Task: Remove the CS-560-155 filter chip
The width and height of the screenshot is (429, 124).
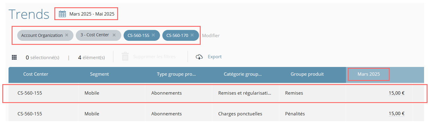Action: point(153,35)
